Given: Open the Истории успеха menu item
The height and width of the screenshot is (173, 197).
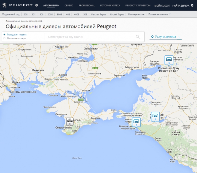Looking at the screenshot, I should [x=110, y=5].
